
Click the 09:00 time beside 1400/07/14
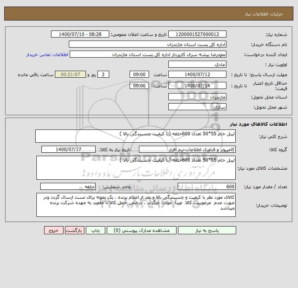coord(139,85)
